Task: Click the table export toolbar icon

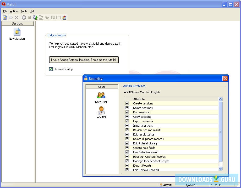Action: [53, 17]
